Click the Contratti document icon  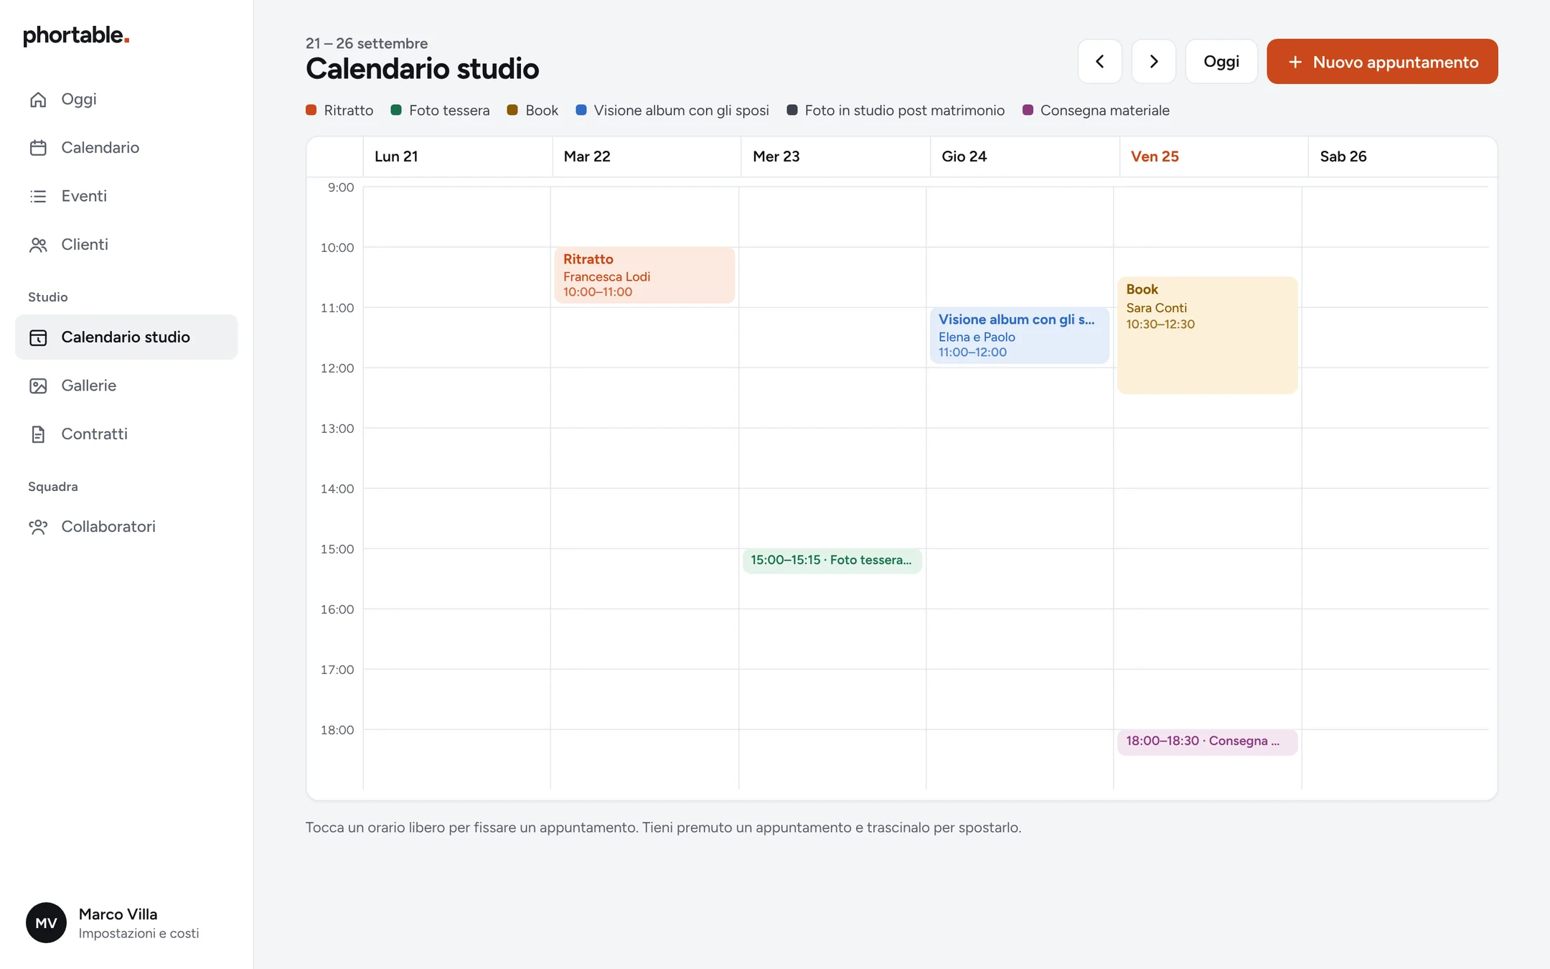point(38,434)
